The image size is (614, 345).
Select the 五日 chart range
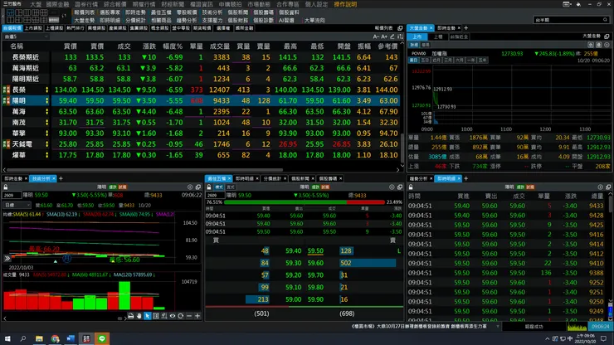click(425, 61)
